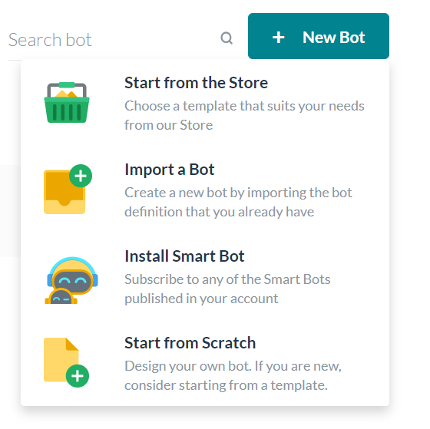Click the magnifying glass search icon
The height and width of the screenshot is (429, 430).
pyautogui.click(x=227, y=38)
